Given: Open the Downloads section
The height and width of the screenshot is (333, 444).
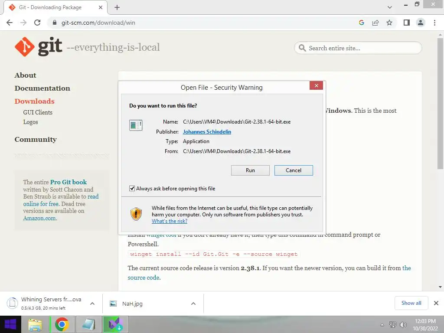Looking at the screenshot, I should pos(34,101).
